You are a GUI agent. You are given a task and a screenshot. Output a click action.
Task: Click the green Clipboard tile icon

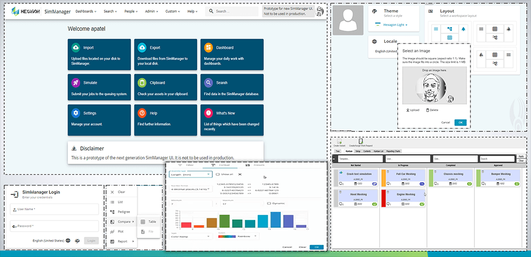[142, 83]
